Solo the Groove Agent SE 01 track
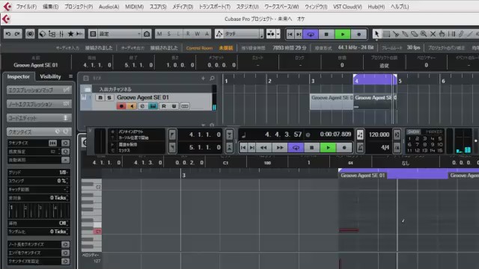The height and width of the screenshot is (269, 479). 109,98
